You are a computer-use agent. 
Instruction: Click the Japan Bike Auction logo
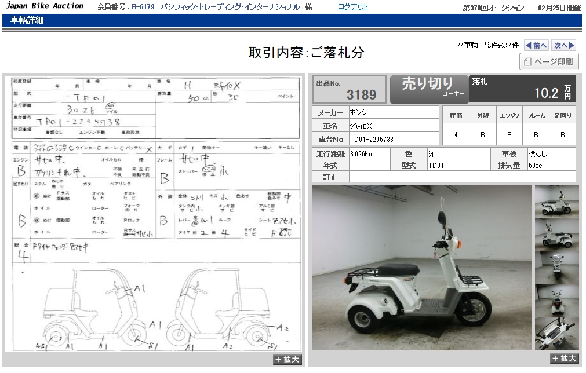point(45,6)
